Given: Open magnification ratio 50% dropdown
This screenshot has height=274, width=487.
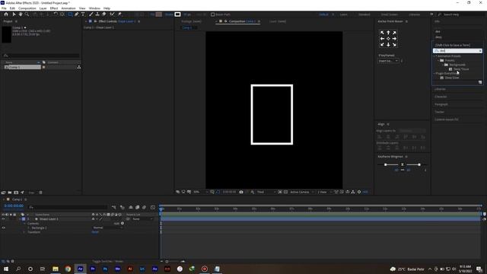Looking at the screenshot, I should [200, 192].
